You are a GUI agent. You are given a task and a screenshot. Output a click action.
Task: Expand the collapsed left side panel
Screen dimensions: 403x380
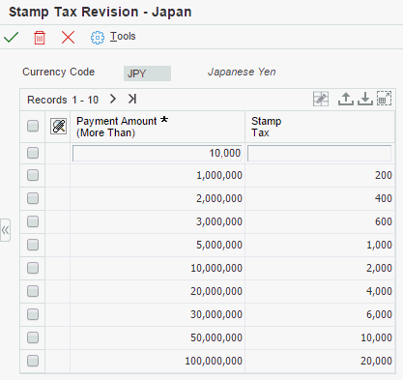pyautogui.click(x=5, y=230)
